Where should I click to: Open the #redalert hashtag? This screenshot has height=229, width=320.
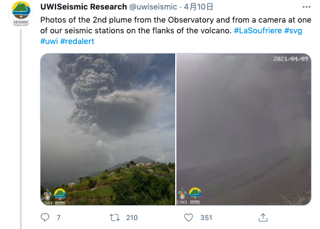tap(77, 41)
